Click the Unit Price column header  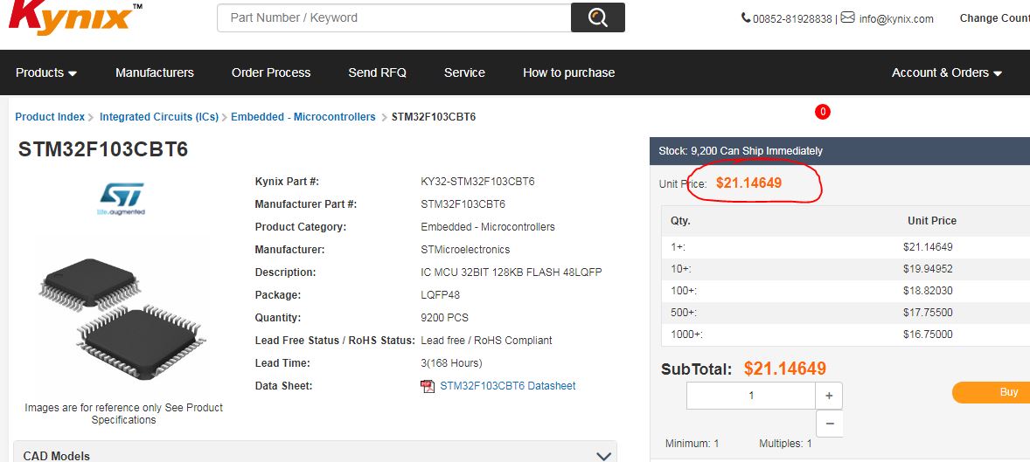(931, 220)
